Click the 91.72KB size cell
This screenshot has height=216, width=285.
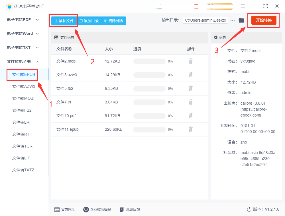tap(112, 116)
